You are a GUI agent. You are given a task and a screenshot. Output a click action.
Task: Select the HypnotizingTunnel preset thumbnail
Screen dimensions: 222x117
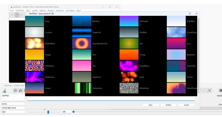pyautogui.click(x=82, y=43)
